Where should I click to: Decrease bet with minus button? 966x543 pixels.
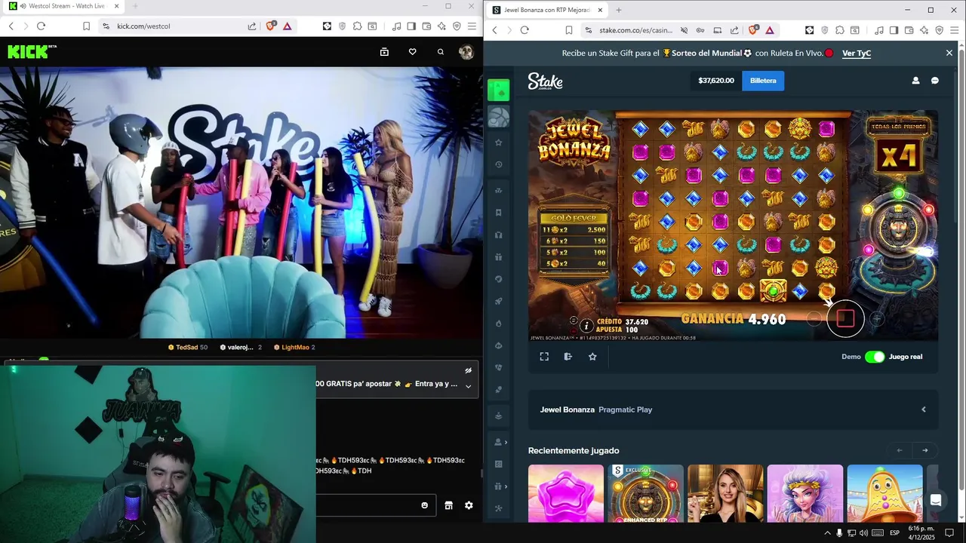814,319
